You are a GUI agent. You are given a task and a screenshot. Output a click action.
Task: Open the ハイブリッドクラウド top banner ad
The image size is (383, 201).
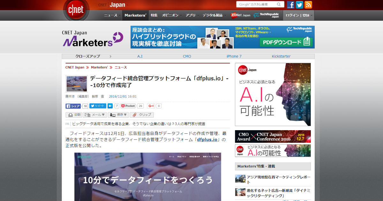[x=222, y=37]
